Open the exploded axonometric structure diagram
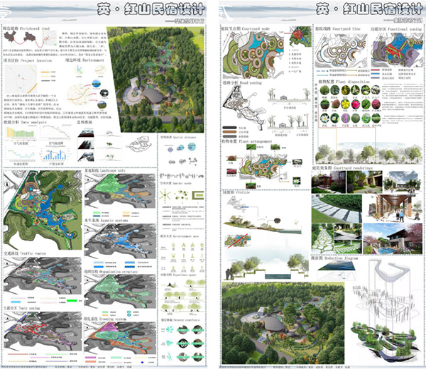426x369 pixels. 386,309
